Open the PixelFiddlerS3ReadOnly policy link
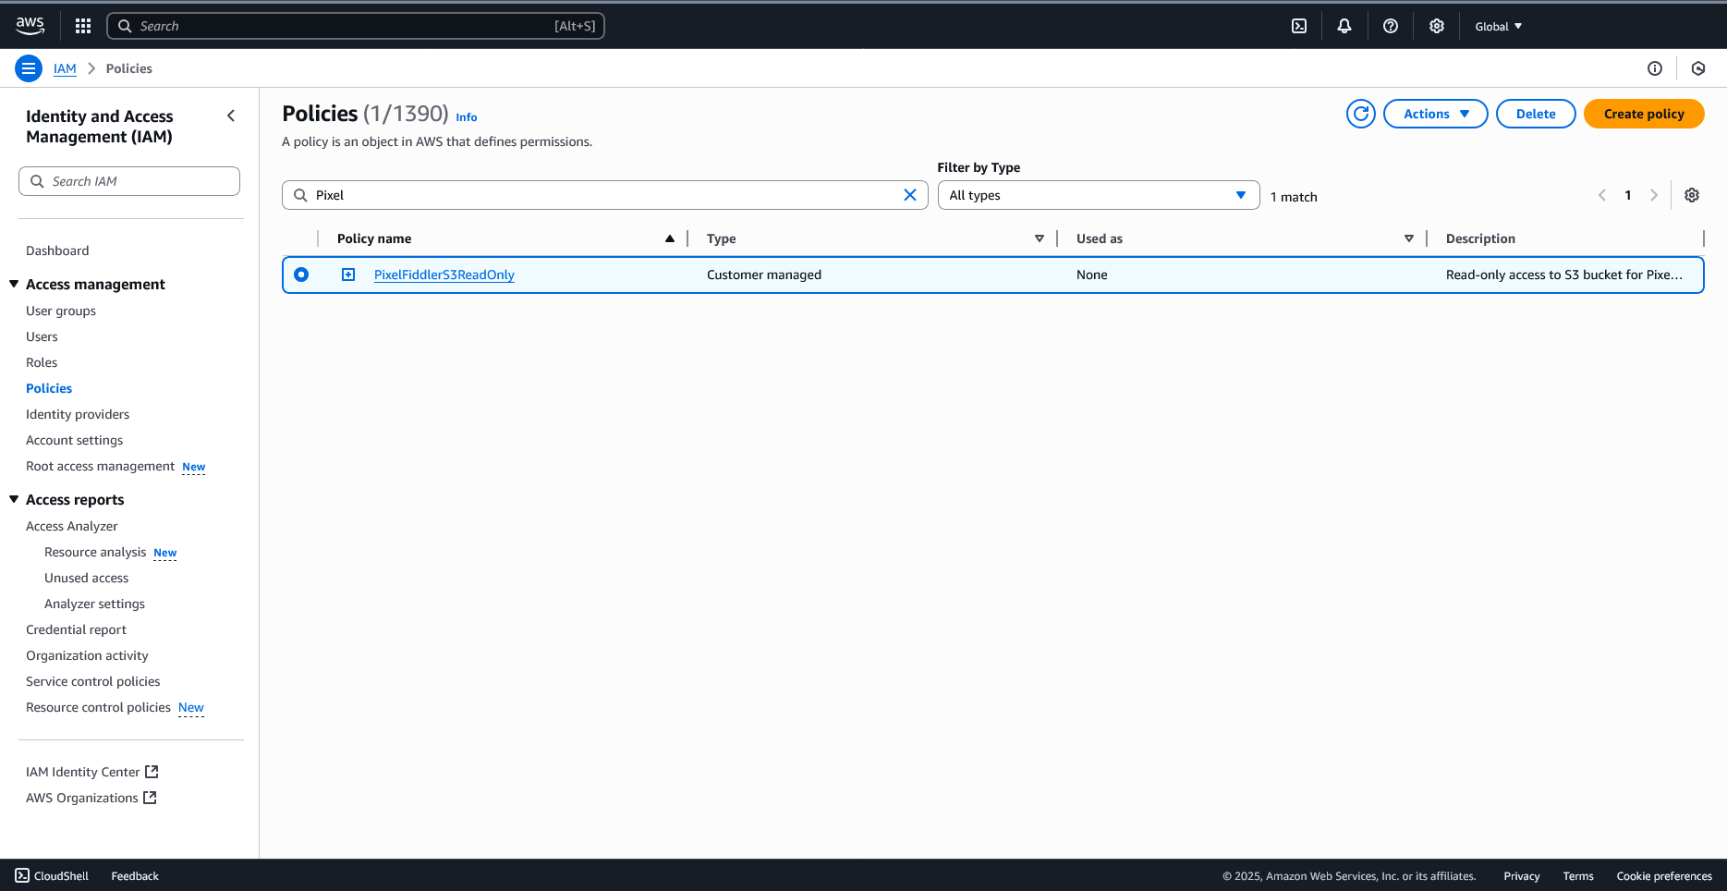This screenshot has height=891, width=1727. coord(444,275)
